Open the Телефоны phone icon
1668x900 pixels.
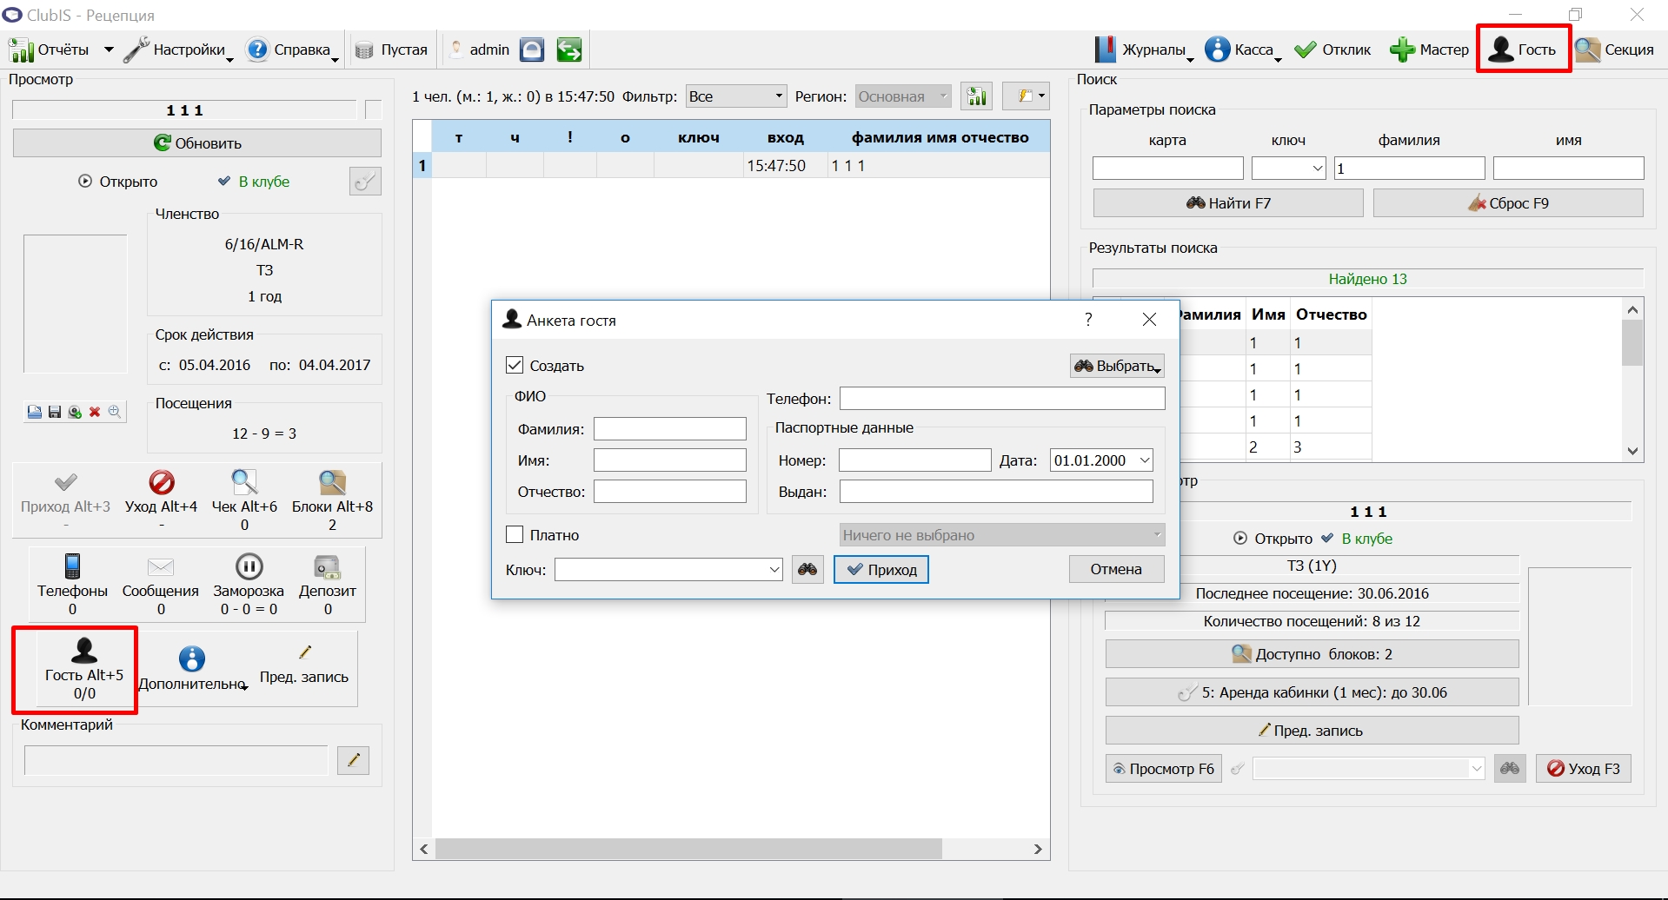[x=73, y=566]
